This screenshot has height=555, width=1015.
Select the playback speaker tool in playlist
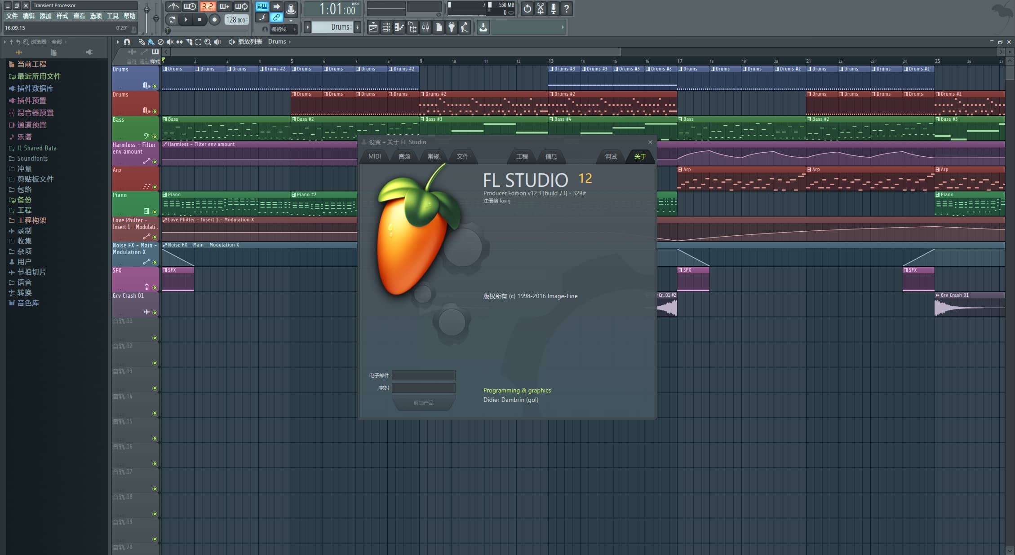217,42
